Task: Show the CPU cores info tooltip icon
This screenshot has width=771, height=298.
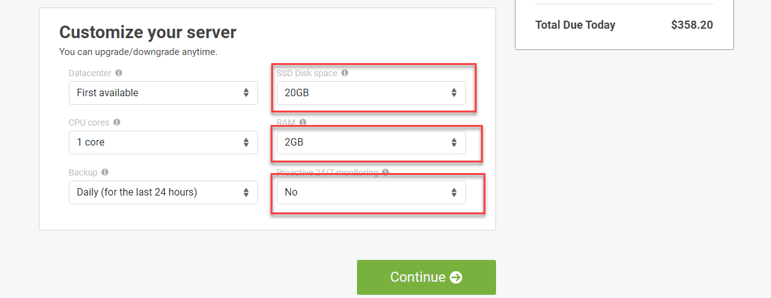Action: tap(116, 122)
